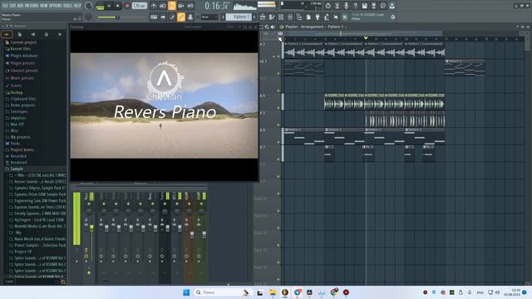
Task: Click the plus button right of Pattern 1
Action: coord(254,17)
